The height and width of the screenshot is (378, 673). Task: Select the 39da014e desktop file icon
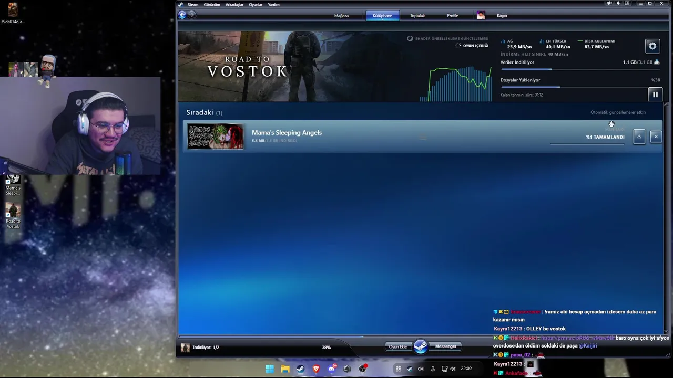[13, 13]
